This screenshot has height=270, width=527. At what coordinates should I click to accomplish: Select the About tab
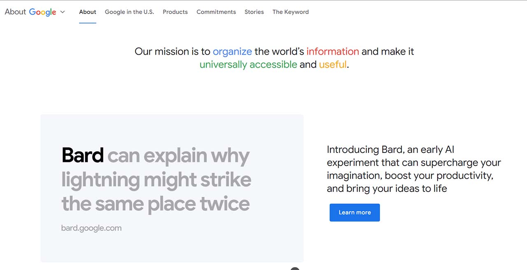88,12
